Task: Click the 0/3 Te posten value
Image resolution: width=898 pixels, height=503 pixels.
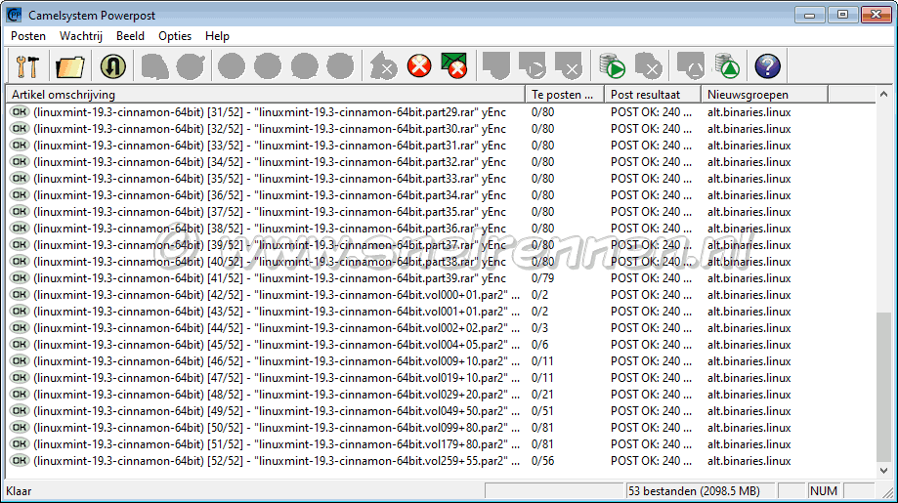Action: [x=539, y=328]
